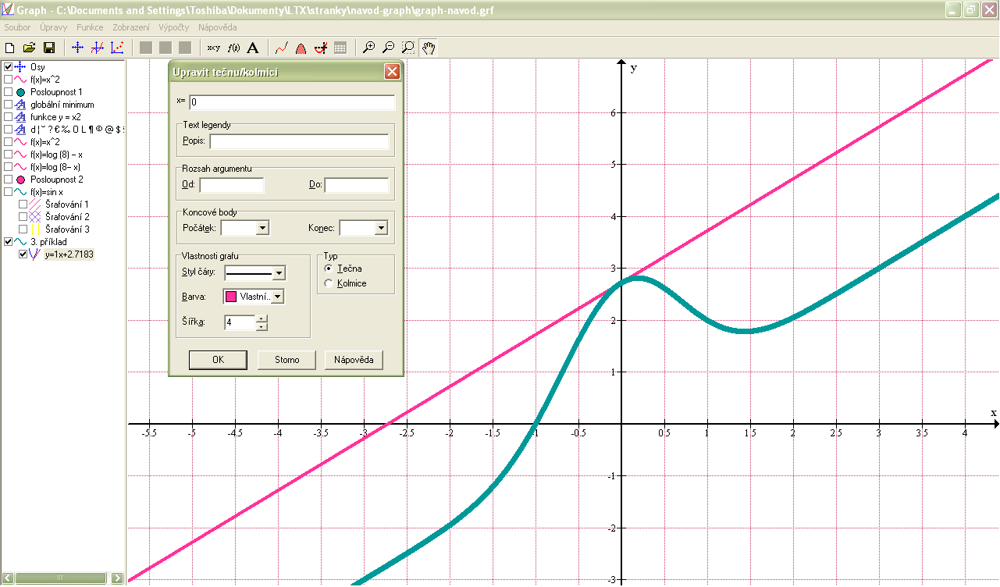Decrease Šířka with the down arrow

click(262, 326)
